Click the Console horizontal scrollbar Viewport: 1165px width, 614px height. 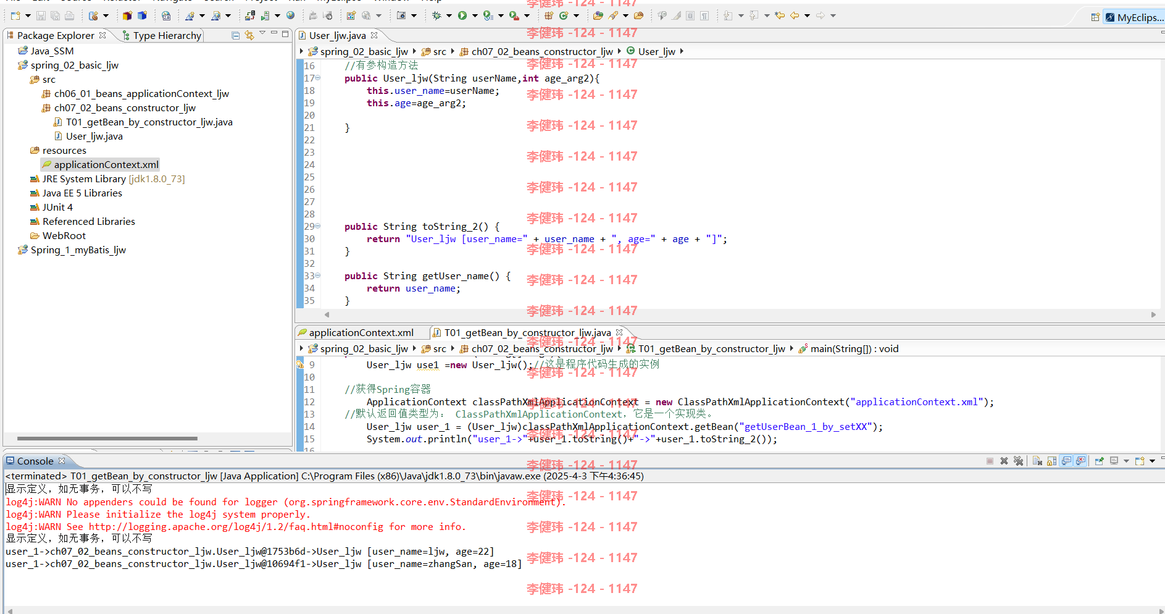click(x=583, y=610)
